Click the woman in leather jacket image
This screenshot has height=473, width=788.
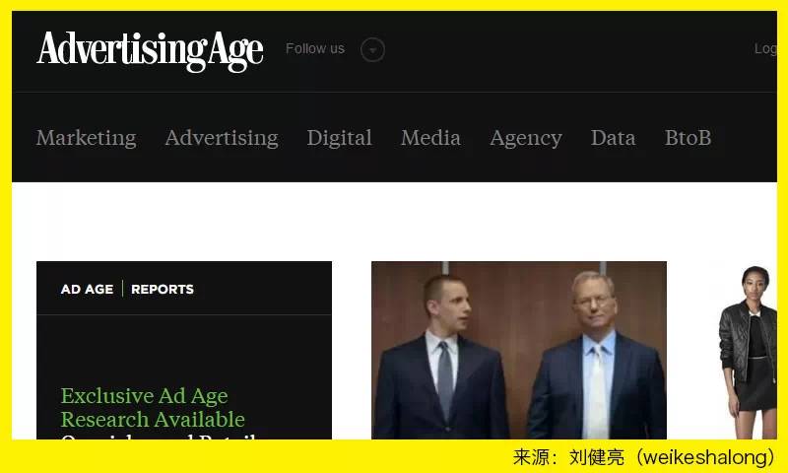[748, 353]
